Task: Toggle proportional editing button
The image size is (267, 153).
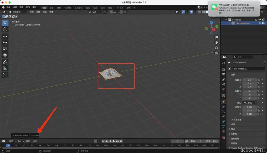Action: tap(121, 12)
